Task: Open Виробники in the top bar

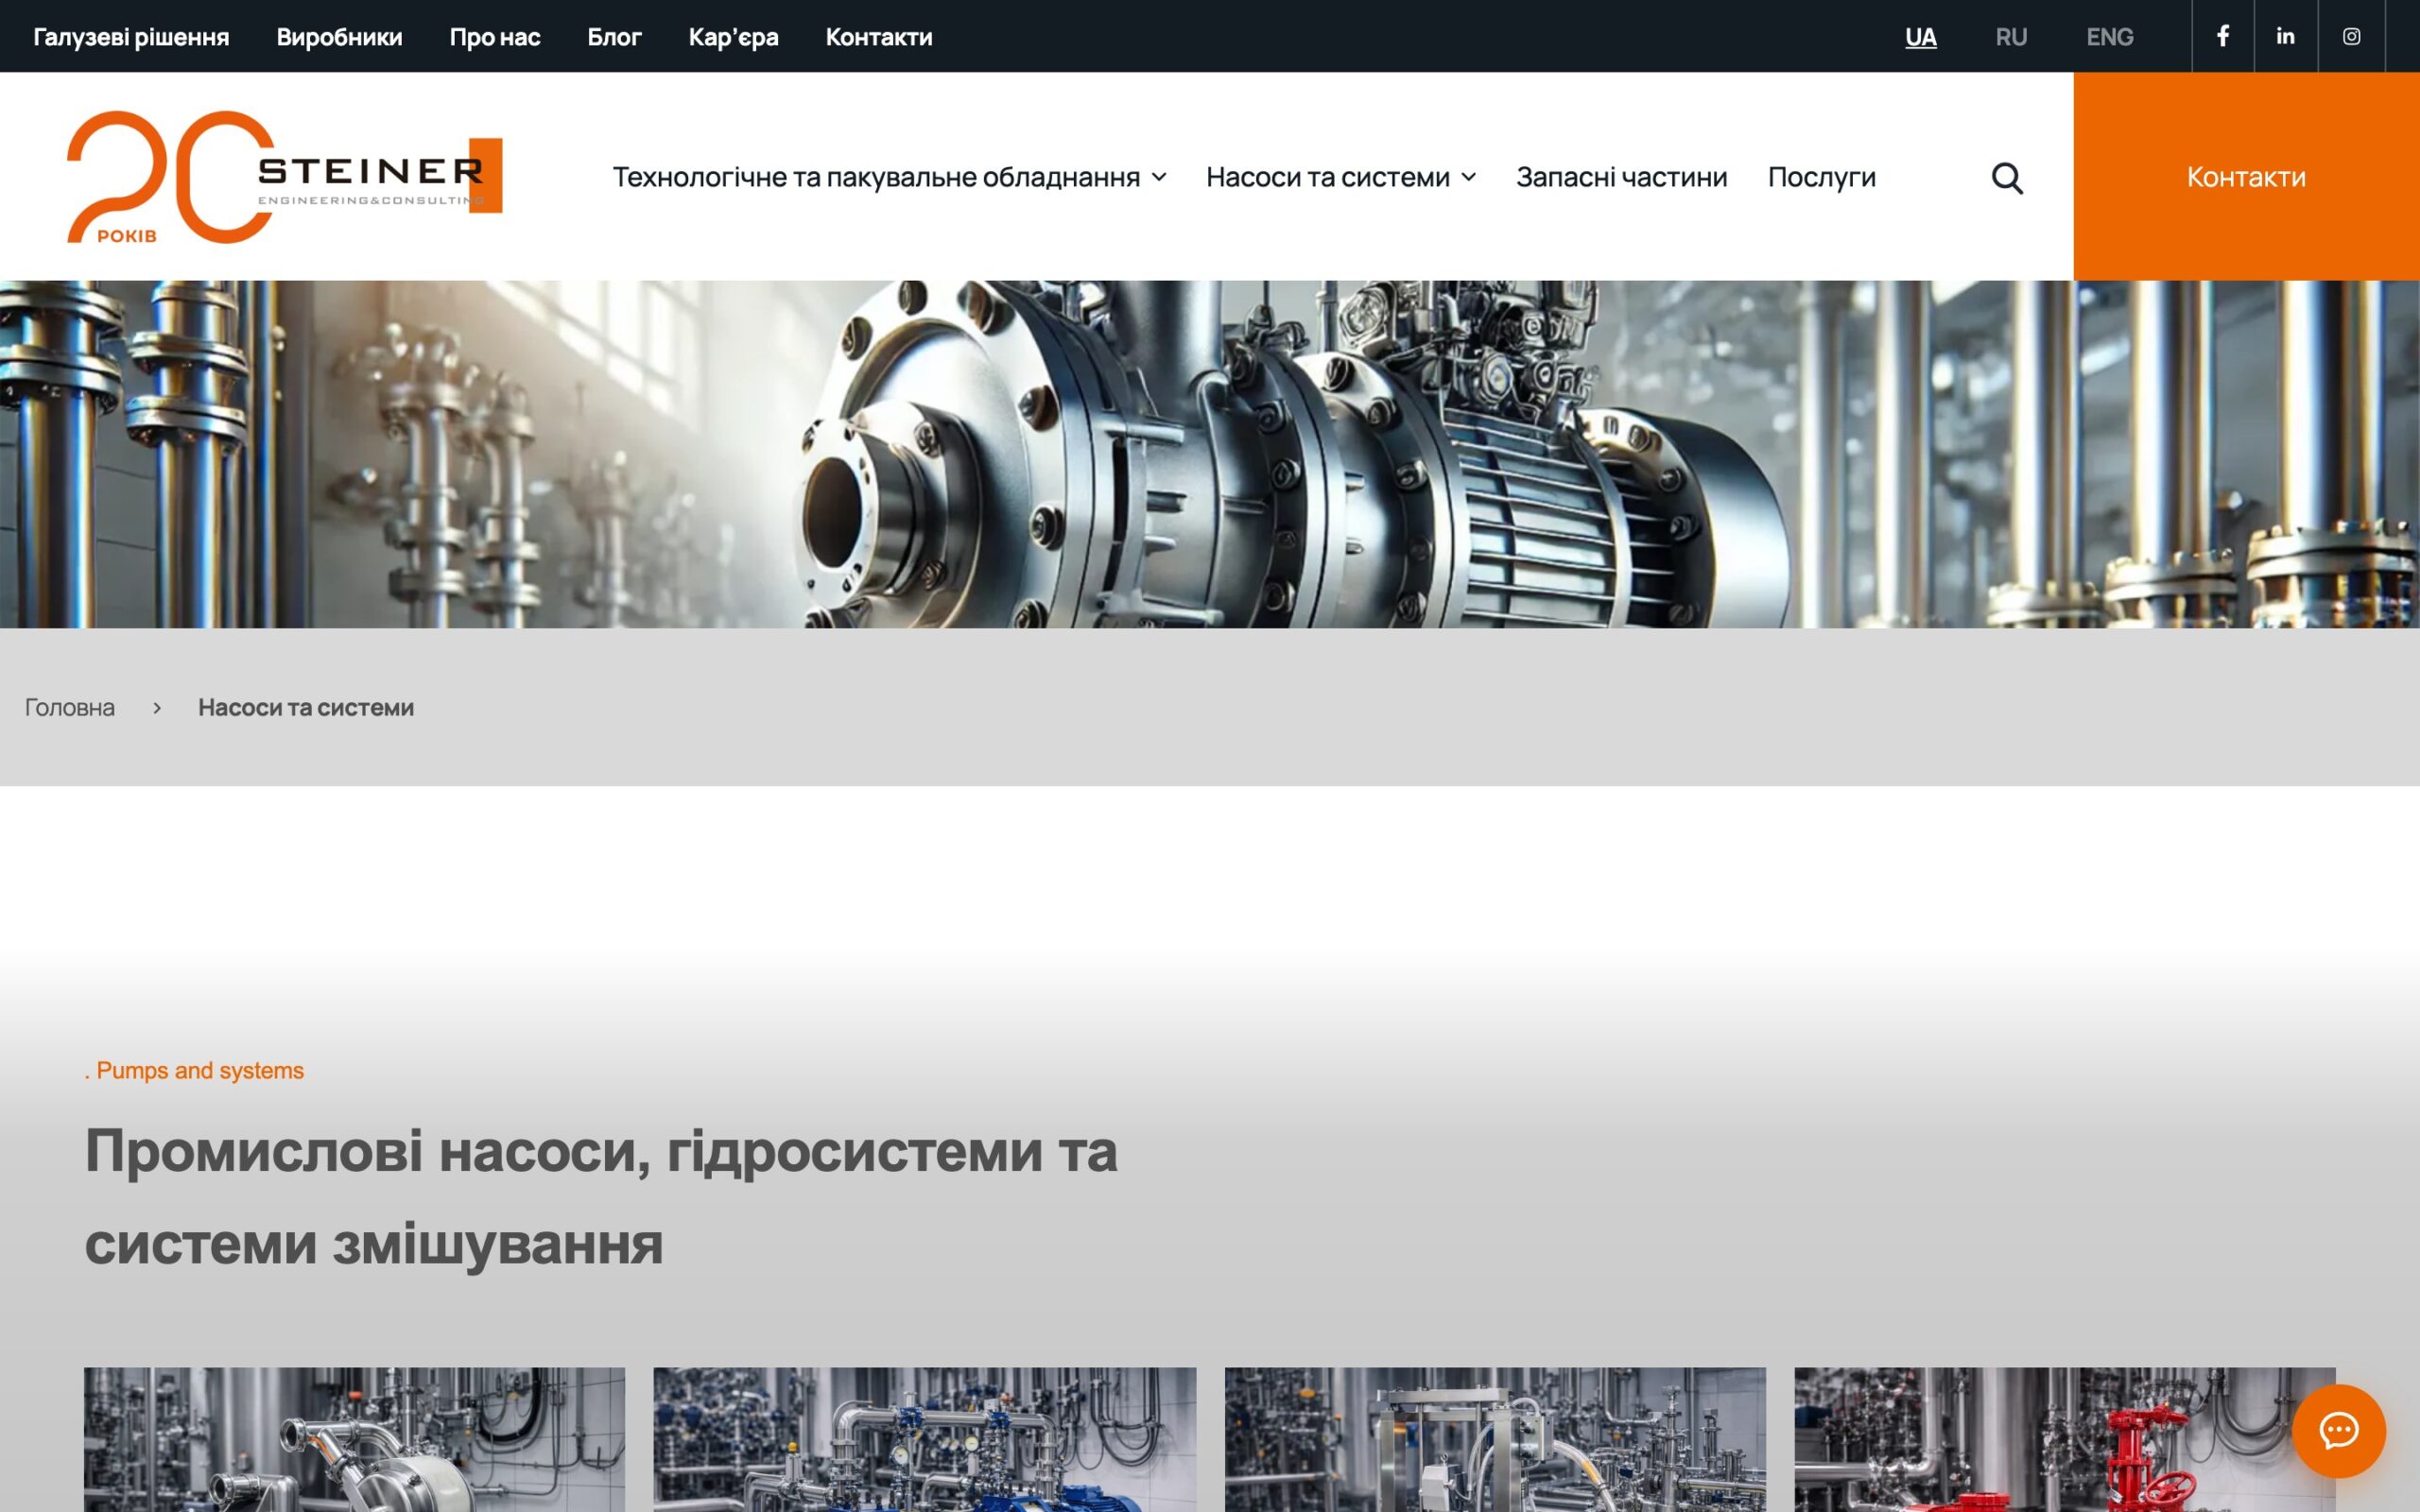Action: click(339, 37)
